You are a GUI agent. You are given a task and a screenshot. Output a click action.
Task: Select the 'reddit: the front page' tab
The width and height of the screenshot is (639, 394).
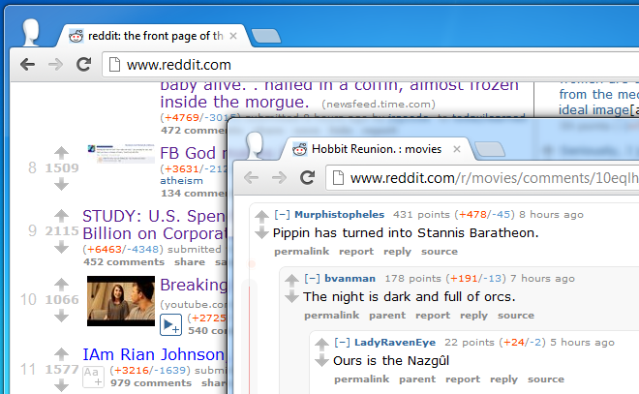pos(155,36)
